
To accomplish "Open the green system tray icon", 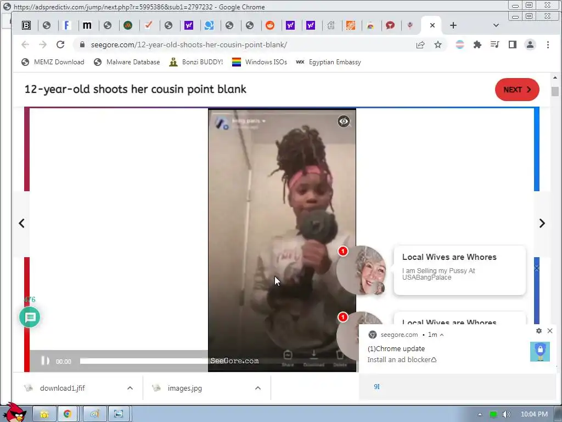I will point(493,414).
